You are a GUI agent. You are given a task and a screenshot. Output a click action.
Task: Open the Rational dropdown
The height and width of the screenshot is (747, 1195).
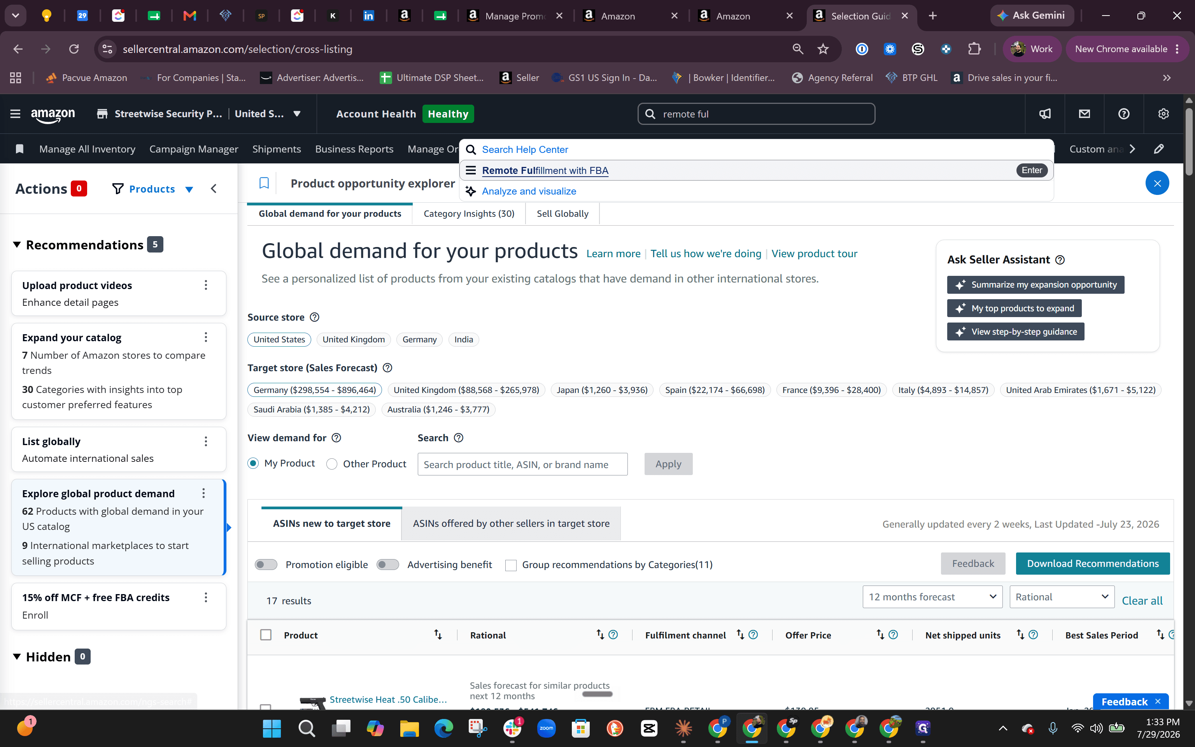(1062, 597)
